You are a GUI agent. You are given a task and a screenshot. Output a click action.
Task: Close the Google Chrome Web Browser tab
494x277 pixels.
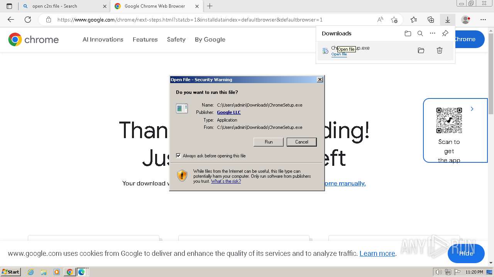[197, 6]
